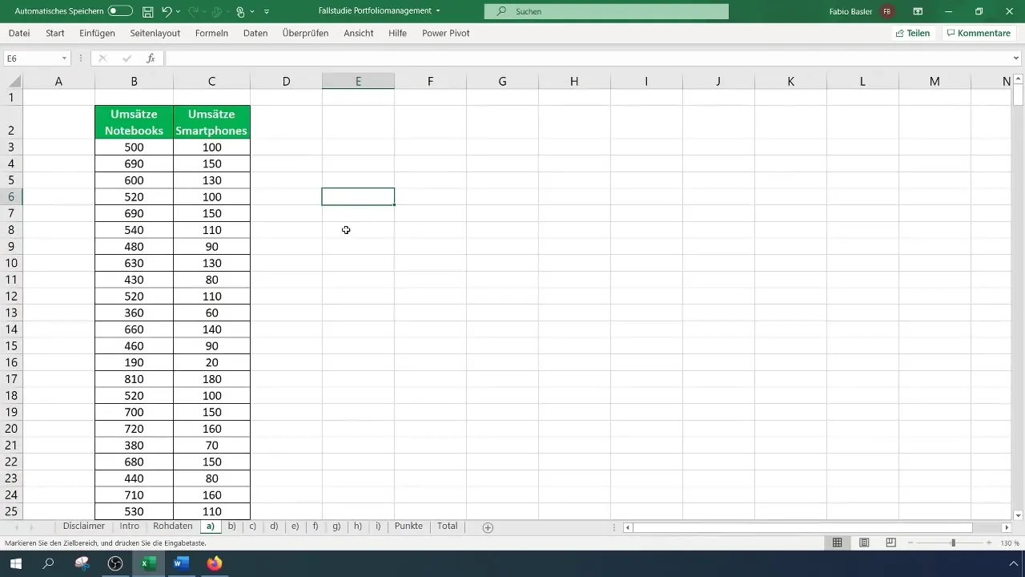Click the Umsätze Smartphones header cell
The image size is (1025, 577).
point(211,122)
